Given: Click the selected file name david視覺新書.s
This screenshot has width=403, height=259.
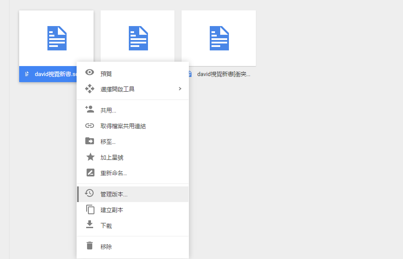Looking at the screenshot, I should [56, 74].
